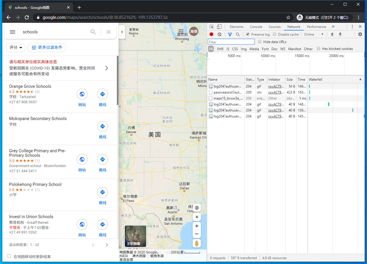367x264 pixels.
Task: Click the results list scrollbar
Action: pos(117,80)
